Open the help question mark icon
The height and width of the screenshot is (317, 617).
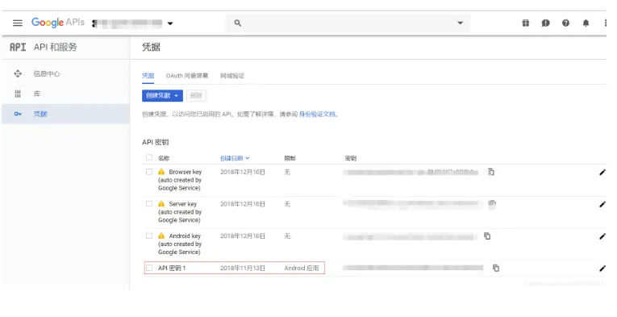coord(565,23)
